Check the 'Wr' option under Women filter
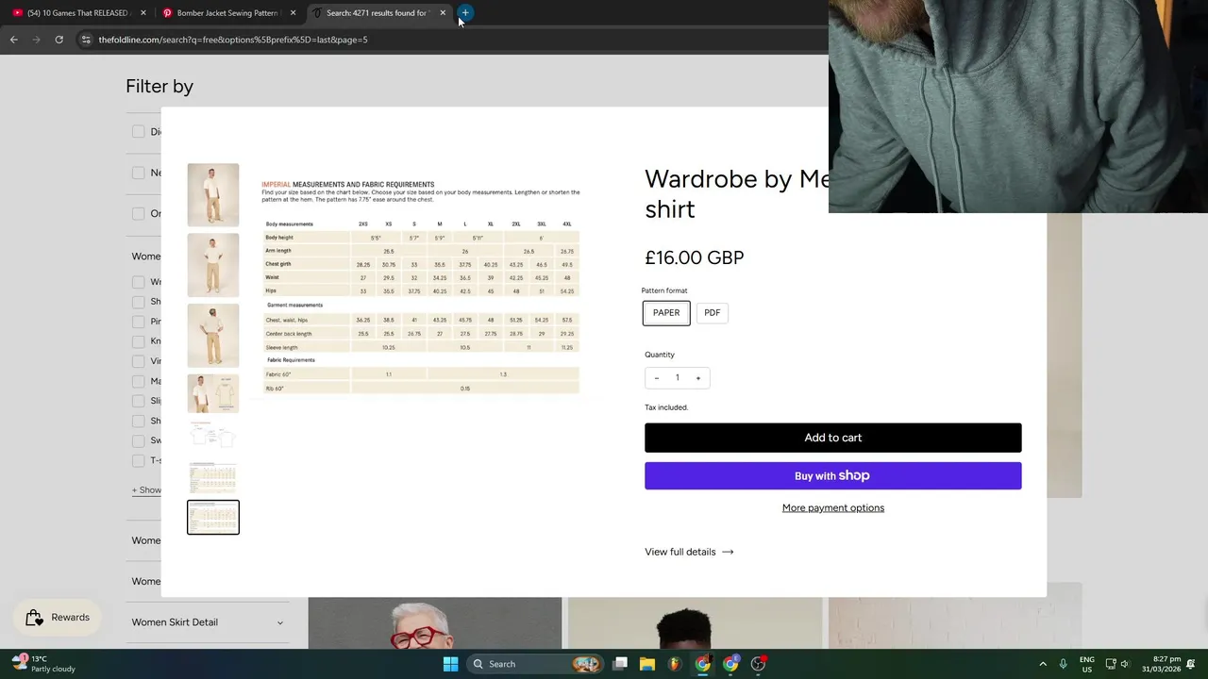Image resolution: width=1208 pixels, height=679 pixels. (x=139, y=282)
